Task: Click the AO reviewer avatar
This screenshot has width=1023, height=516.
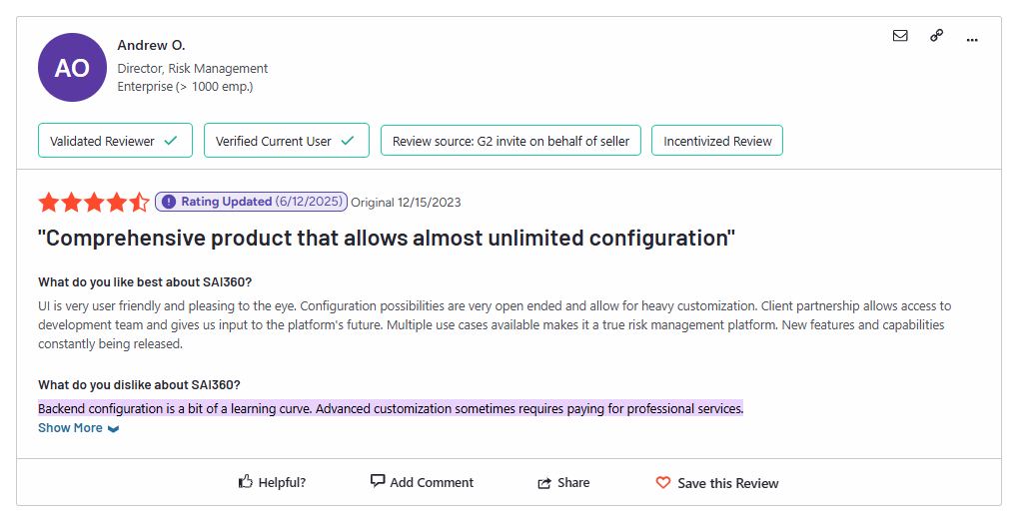Action: tap(72, 68)
